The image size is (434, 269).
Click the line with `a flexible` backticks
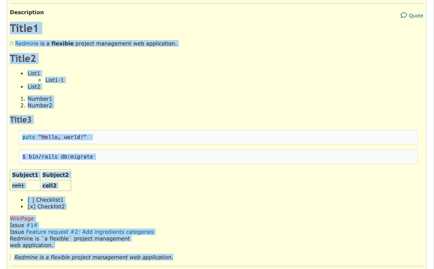tap(70, 239)
